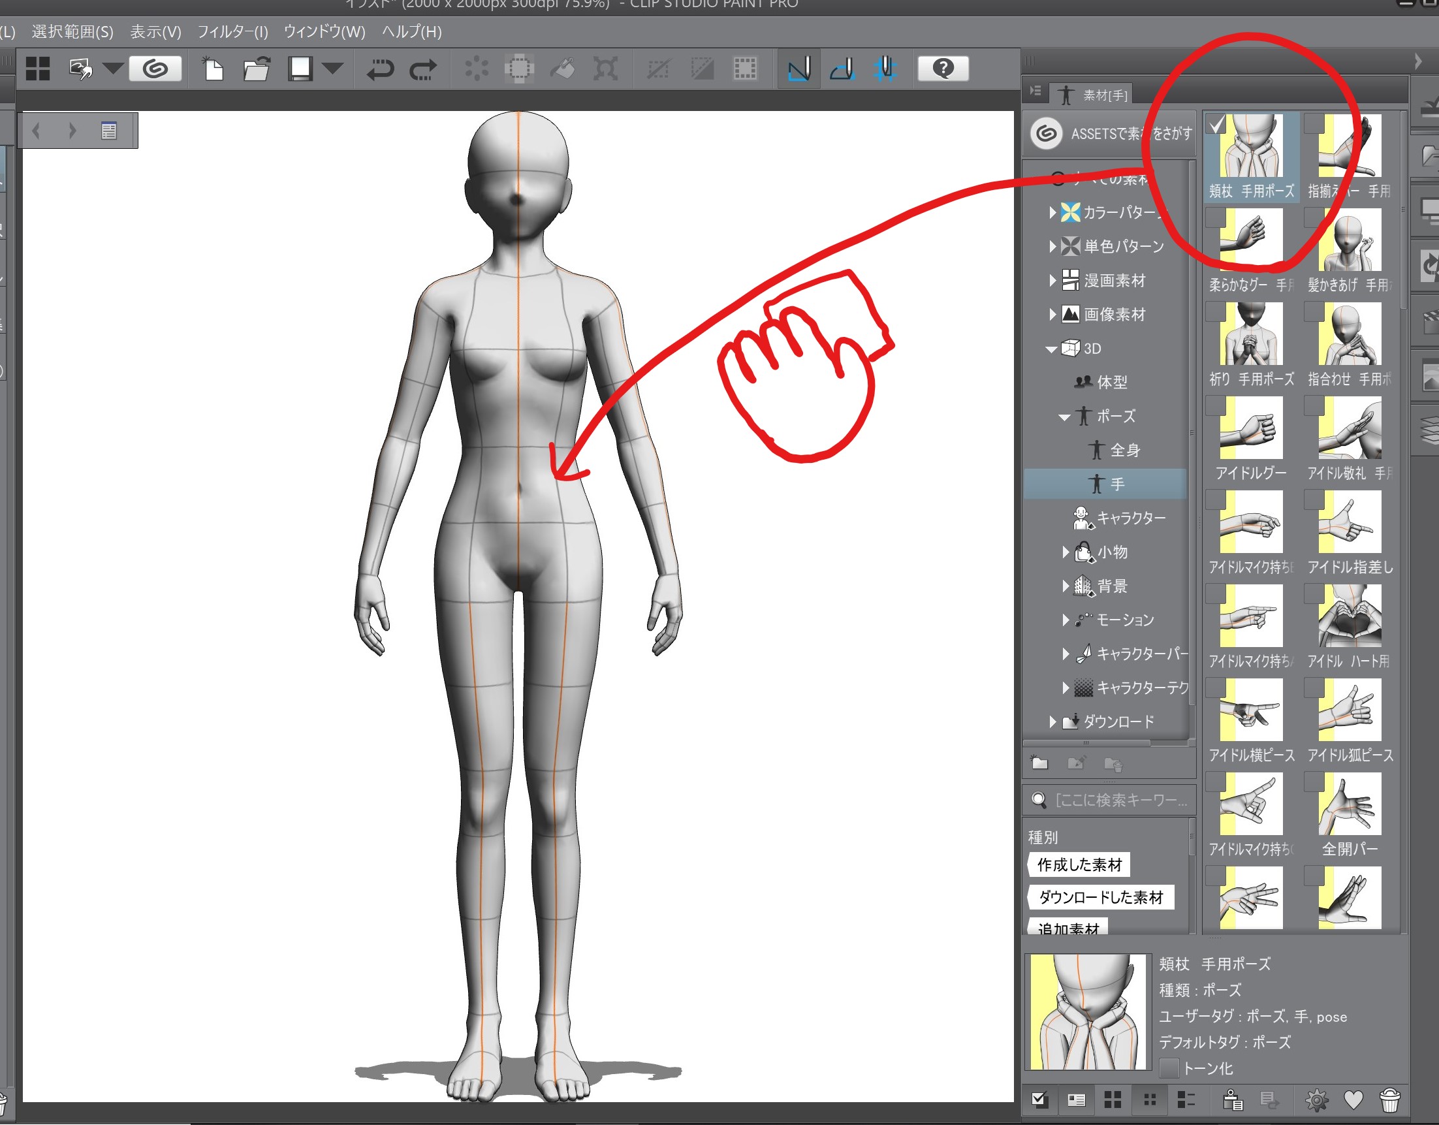The image size is (1439, 1125).
Task: Redo the last undone action
Action: point(423,69)
